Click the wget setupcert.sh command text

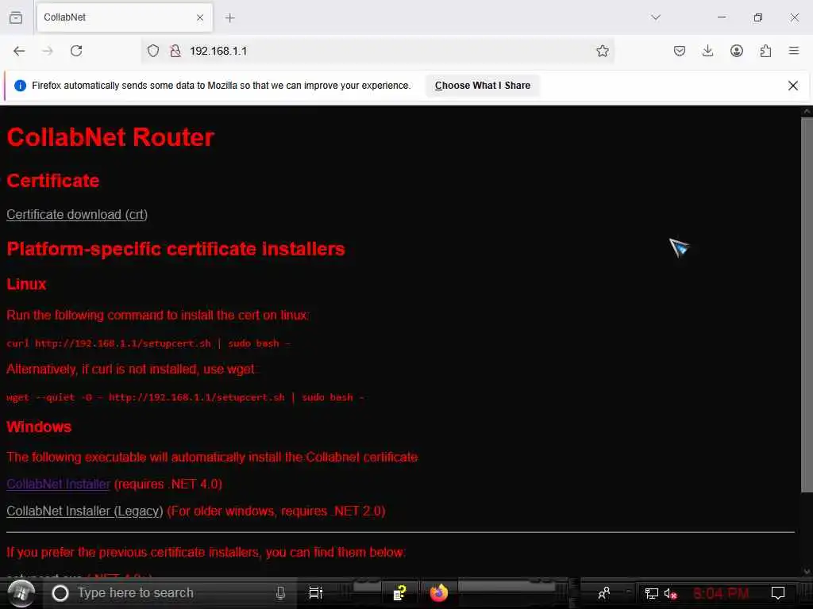click(x=185, y=397)
